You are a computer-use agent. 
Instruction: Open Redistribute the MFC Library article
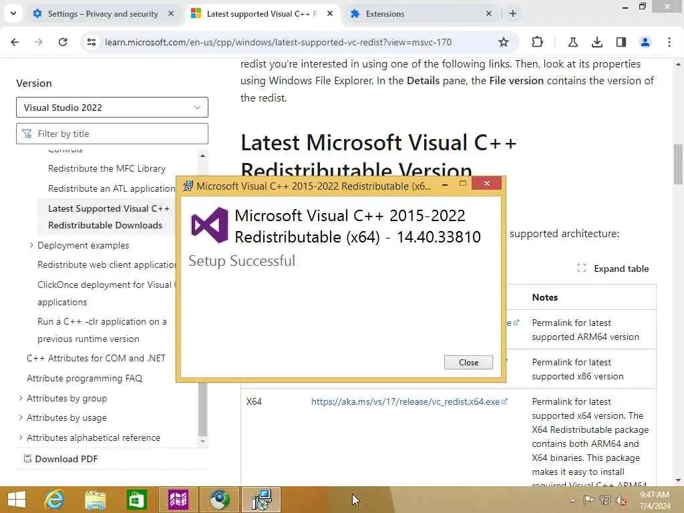click(x=107, y=168)
